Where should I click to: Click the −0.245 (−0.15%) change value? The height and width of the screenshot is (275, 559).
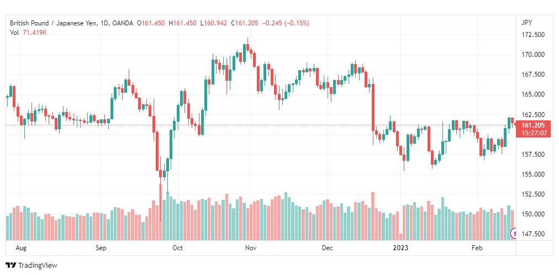pyautogui.click(x=287, y=23)
